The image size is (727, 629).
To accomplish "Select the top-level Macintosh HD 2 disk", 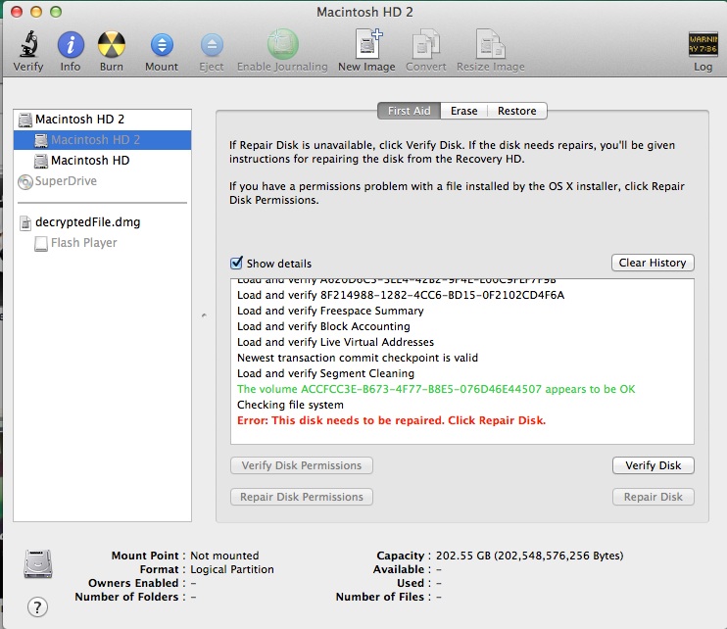I will pyautogui.click(x=103, y=120).
